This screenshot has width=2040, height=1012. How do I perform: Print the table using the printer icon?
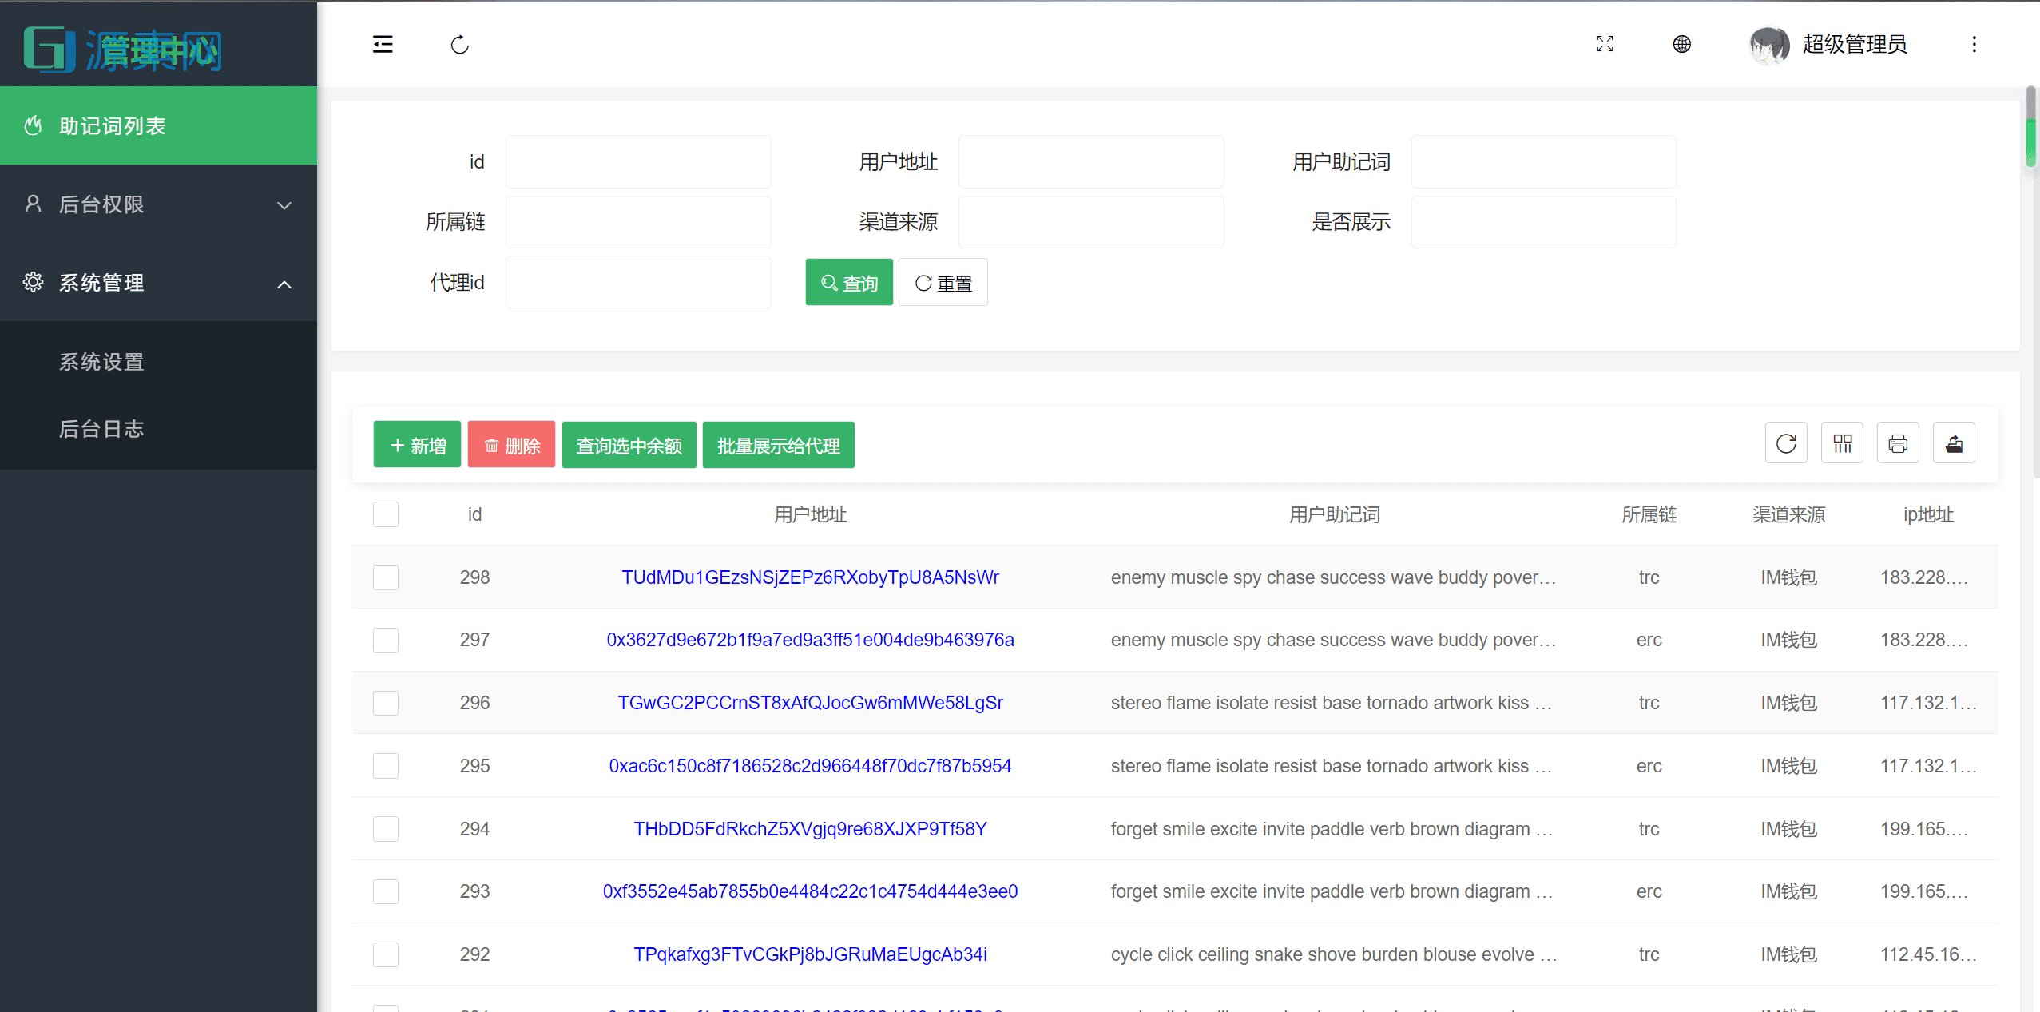tap(1899, 443)
